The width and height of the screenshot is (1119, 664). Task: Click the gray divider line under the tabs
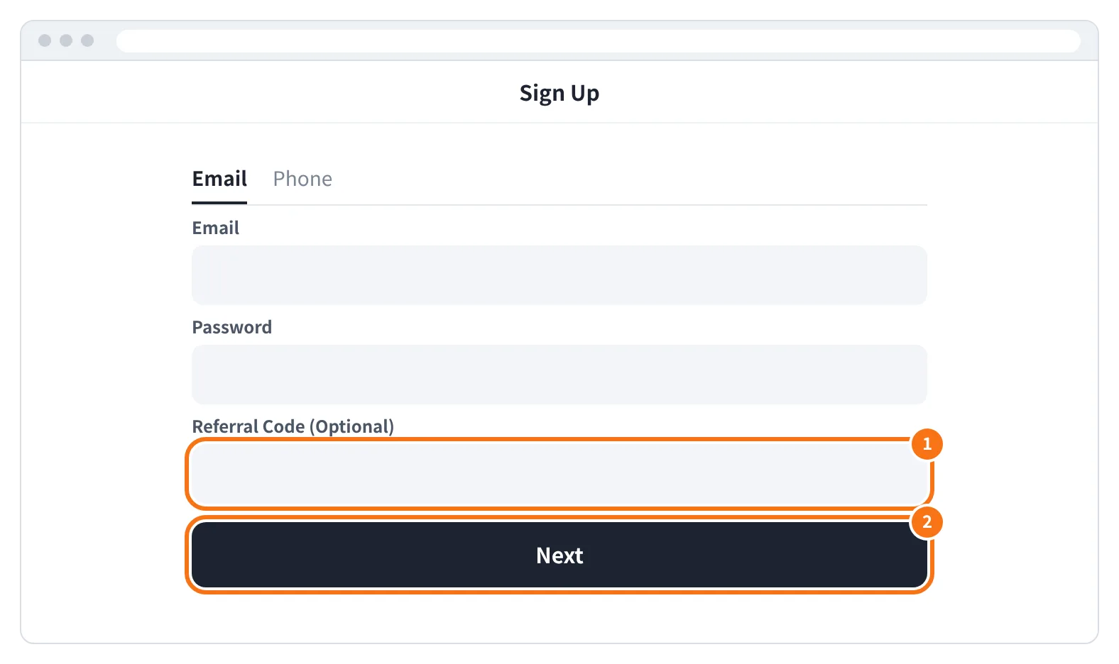click(x=587, y=205)
